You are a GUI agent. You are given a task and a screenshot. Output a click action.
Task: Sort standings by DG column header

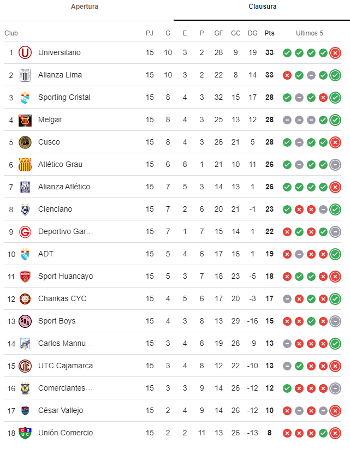coord(252,33)
